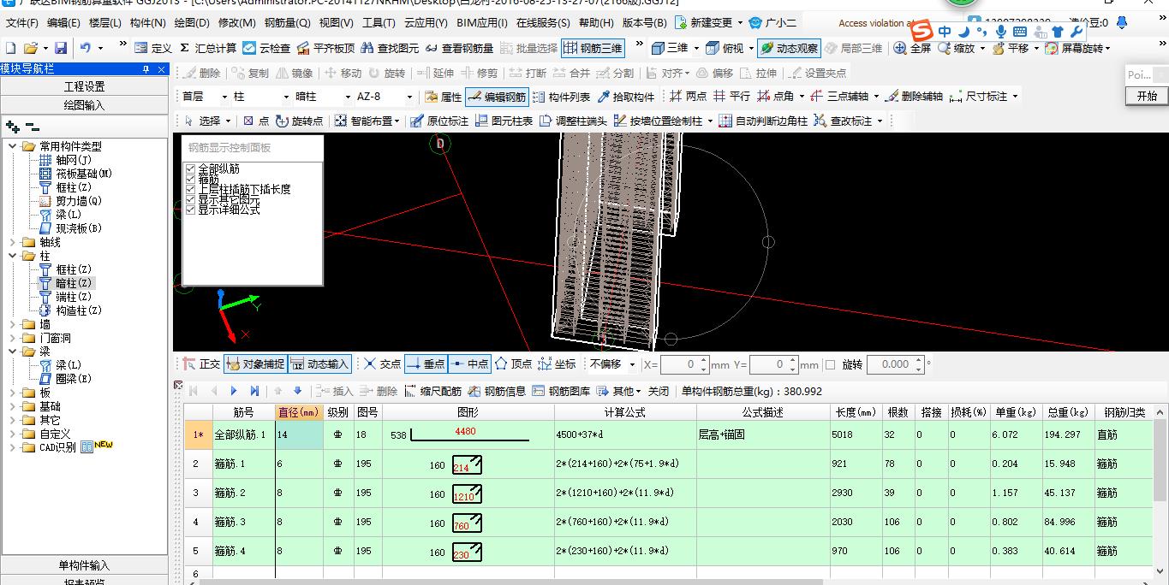Viewport: 1169px width, 585px height.
Task: Open 钢筋图库 rebar library
Action: [561, 391]
